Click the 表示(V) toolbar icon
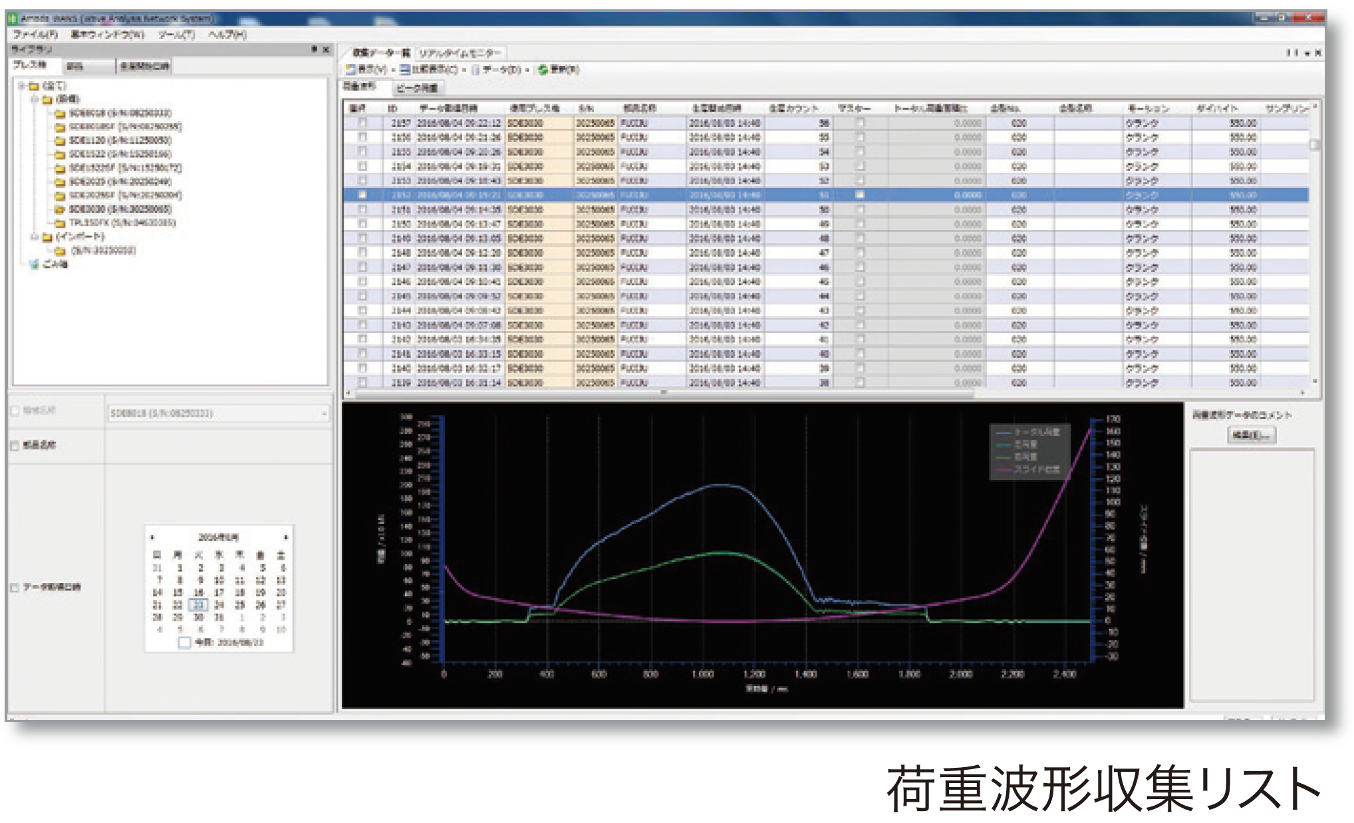The width and height of the screenshot is (1354, 823). coord(350,69)
